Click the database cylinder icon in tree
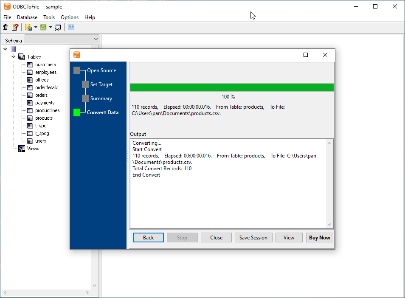Image resolution: width=405 pixels, height=298 pixels. click(13, 49)
